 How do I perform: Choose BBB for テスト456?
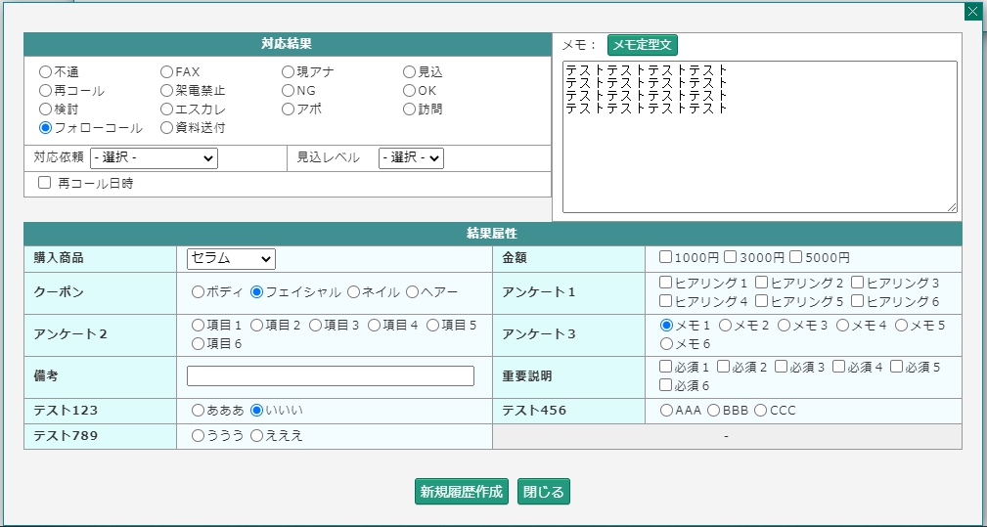pyautogui.click(x=714, y=410)
